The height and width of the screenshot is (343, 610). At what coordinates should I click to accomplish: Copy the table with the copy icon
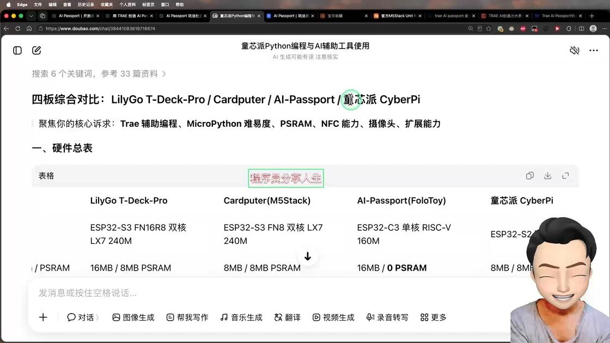click(x=530, y=176)
